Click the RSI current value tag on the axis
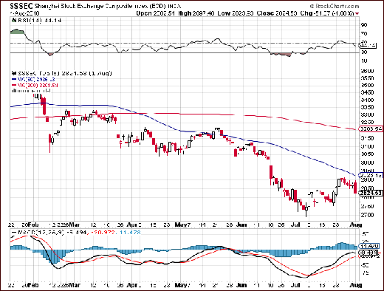Image resolution: width=384 pixels, height=291 pixels. pyautogui.click(x=368, y=45)
